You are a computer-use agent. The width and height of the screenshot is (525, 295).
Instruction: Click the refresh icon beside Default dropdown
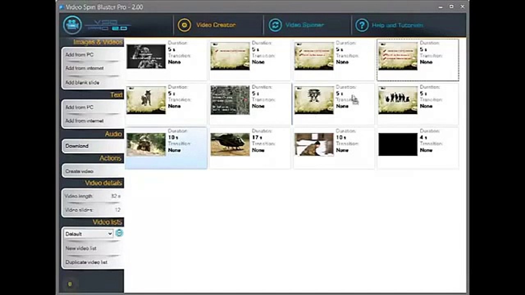(119, 233)
